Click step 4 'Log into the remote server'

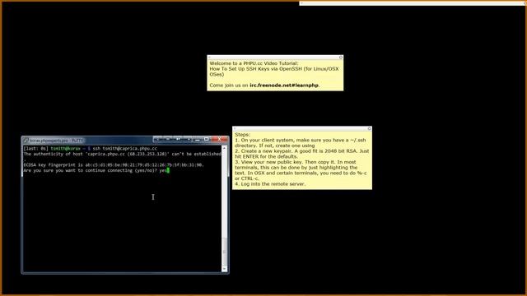tap(270, 184)
